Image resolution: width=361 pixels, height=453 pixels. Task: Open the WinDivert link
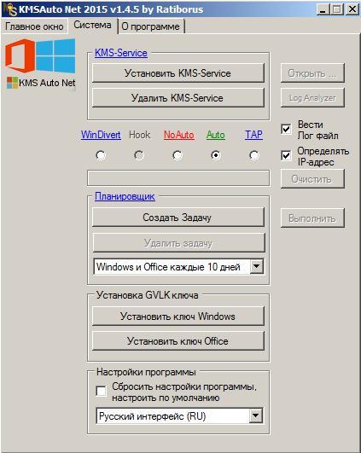coord(101,135)
